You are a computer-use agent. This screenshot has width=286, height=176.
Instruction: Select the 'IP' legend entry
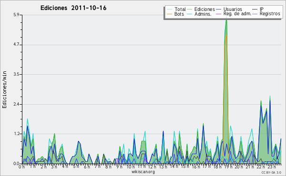(258, 9)
